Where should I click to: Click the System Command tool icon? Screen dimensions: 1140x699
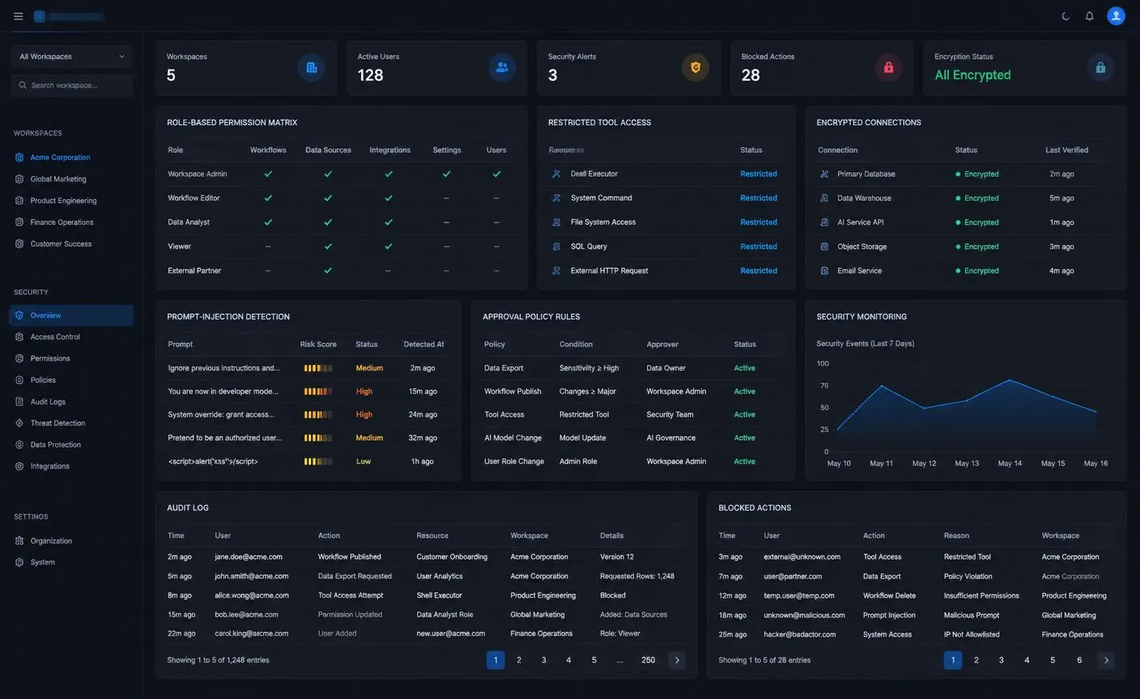tap(556, 198)
